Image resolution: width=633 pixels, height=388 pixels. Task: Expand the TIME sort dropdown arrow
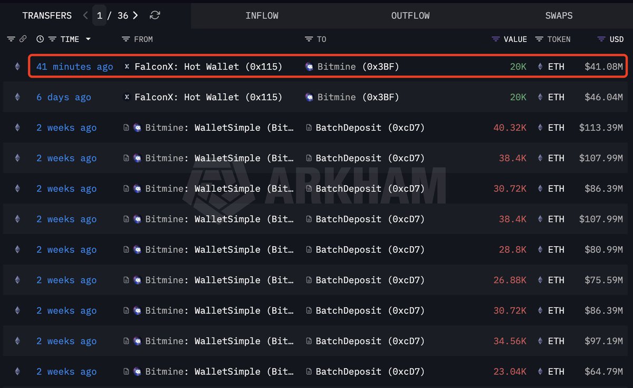[x=88, y=39]
